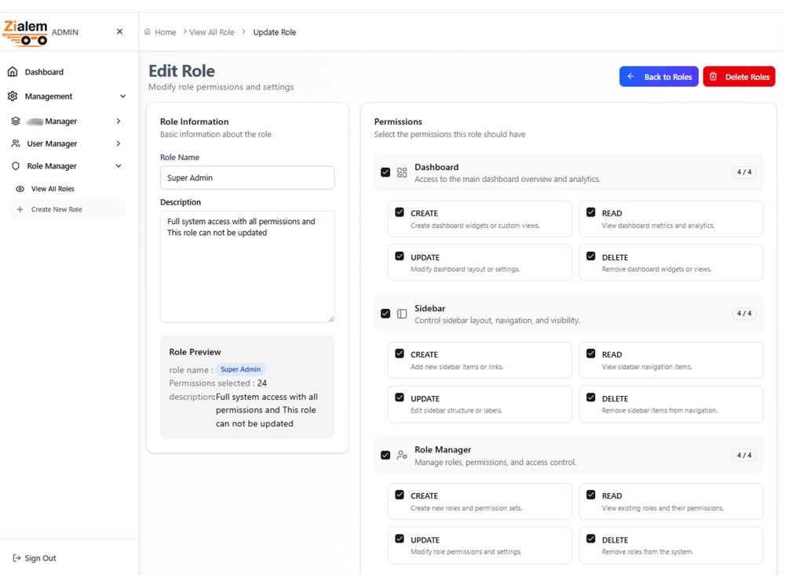Click the Sidebar 4 / 4 counter badge

pos(744,314)
